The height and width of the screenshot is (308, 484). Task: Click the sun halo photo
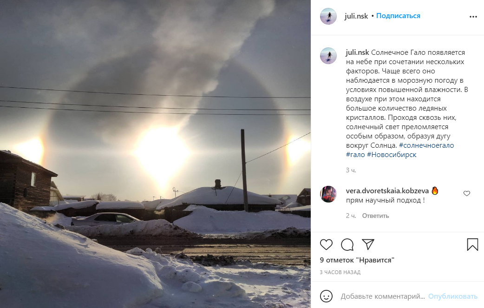pos(155,154)
